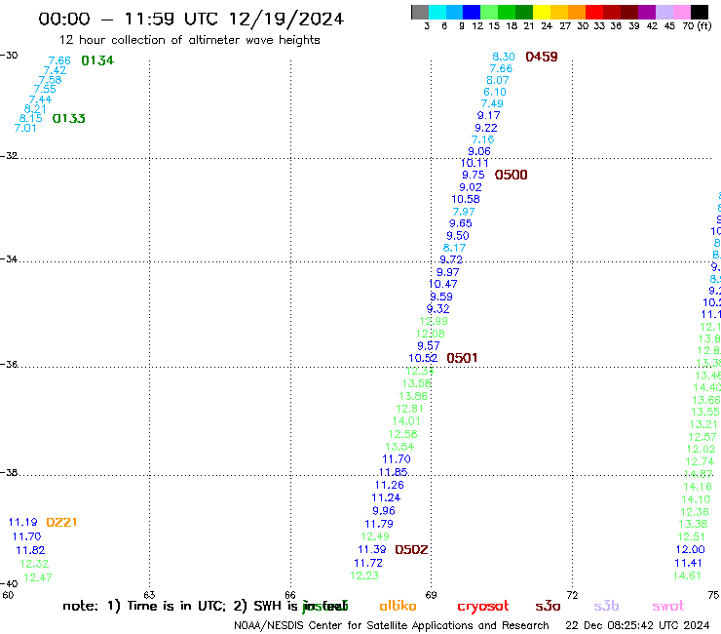Click the 63 longitude axis label
Viewport: 721px width, 634px height.
[149, 595]
